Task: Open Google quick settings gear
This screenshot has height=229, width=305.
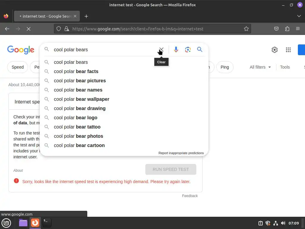Action: (x=274, y=50)
